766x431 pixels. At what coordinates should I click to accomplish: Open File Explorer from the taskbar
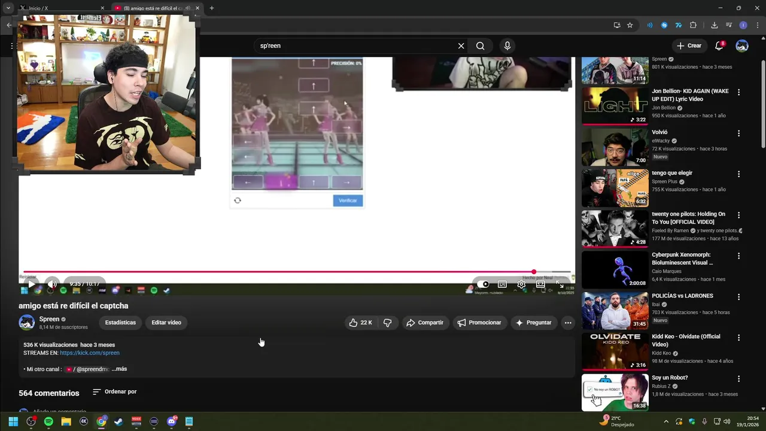pyautogui.click(x=66, y=421)
